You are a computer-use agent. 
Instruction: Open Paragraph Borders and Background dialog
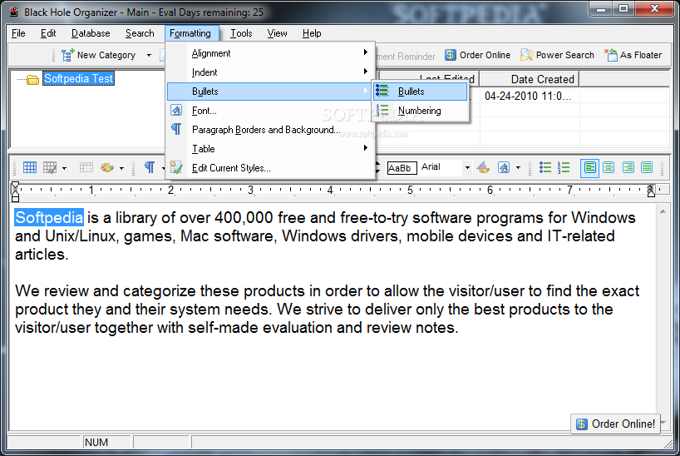pos(271,130)
